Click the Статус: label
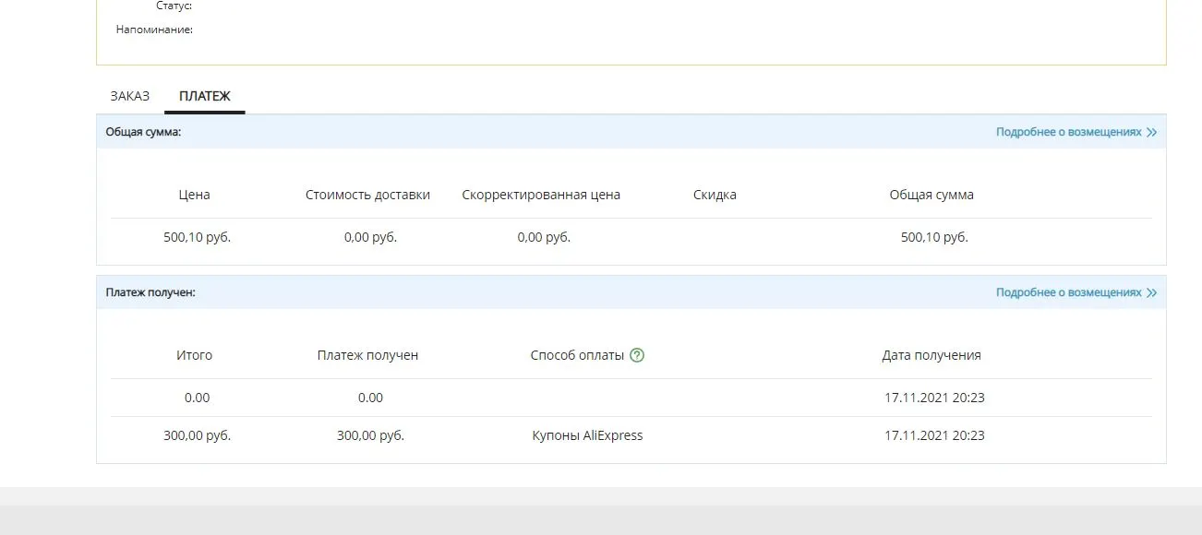Viewport: 1202px width, 535px height. pos(174,6)
